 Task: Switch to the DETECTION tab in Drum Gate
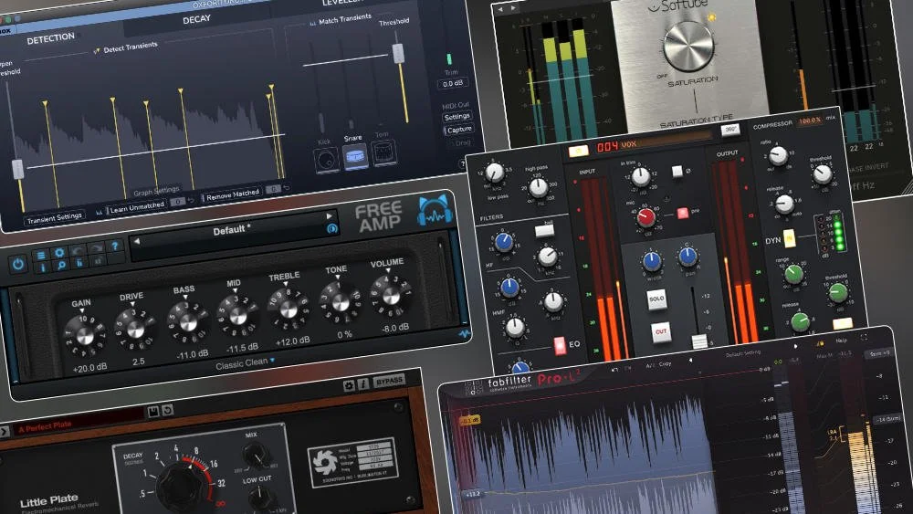click(50, 38)
